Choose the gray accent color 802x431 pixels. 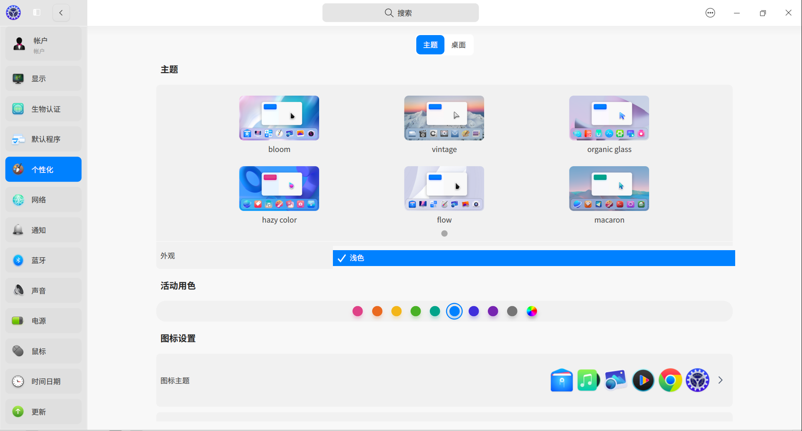tap(512, 311)
